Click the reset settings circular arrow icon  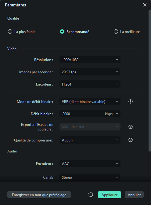91,195
